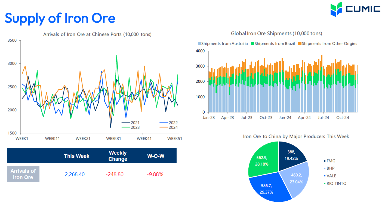Click the "Iron Ore to China by Major Producers" title
This screenshot has width=385, height=205.
click(296, 136)
